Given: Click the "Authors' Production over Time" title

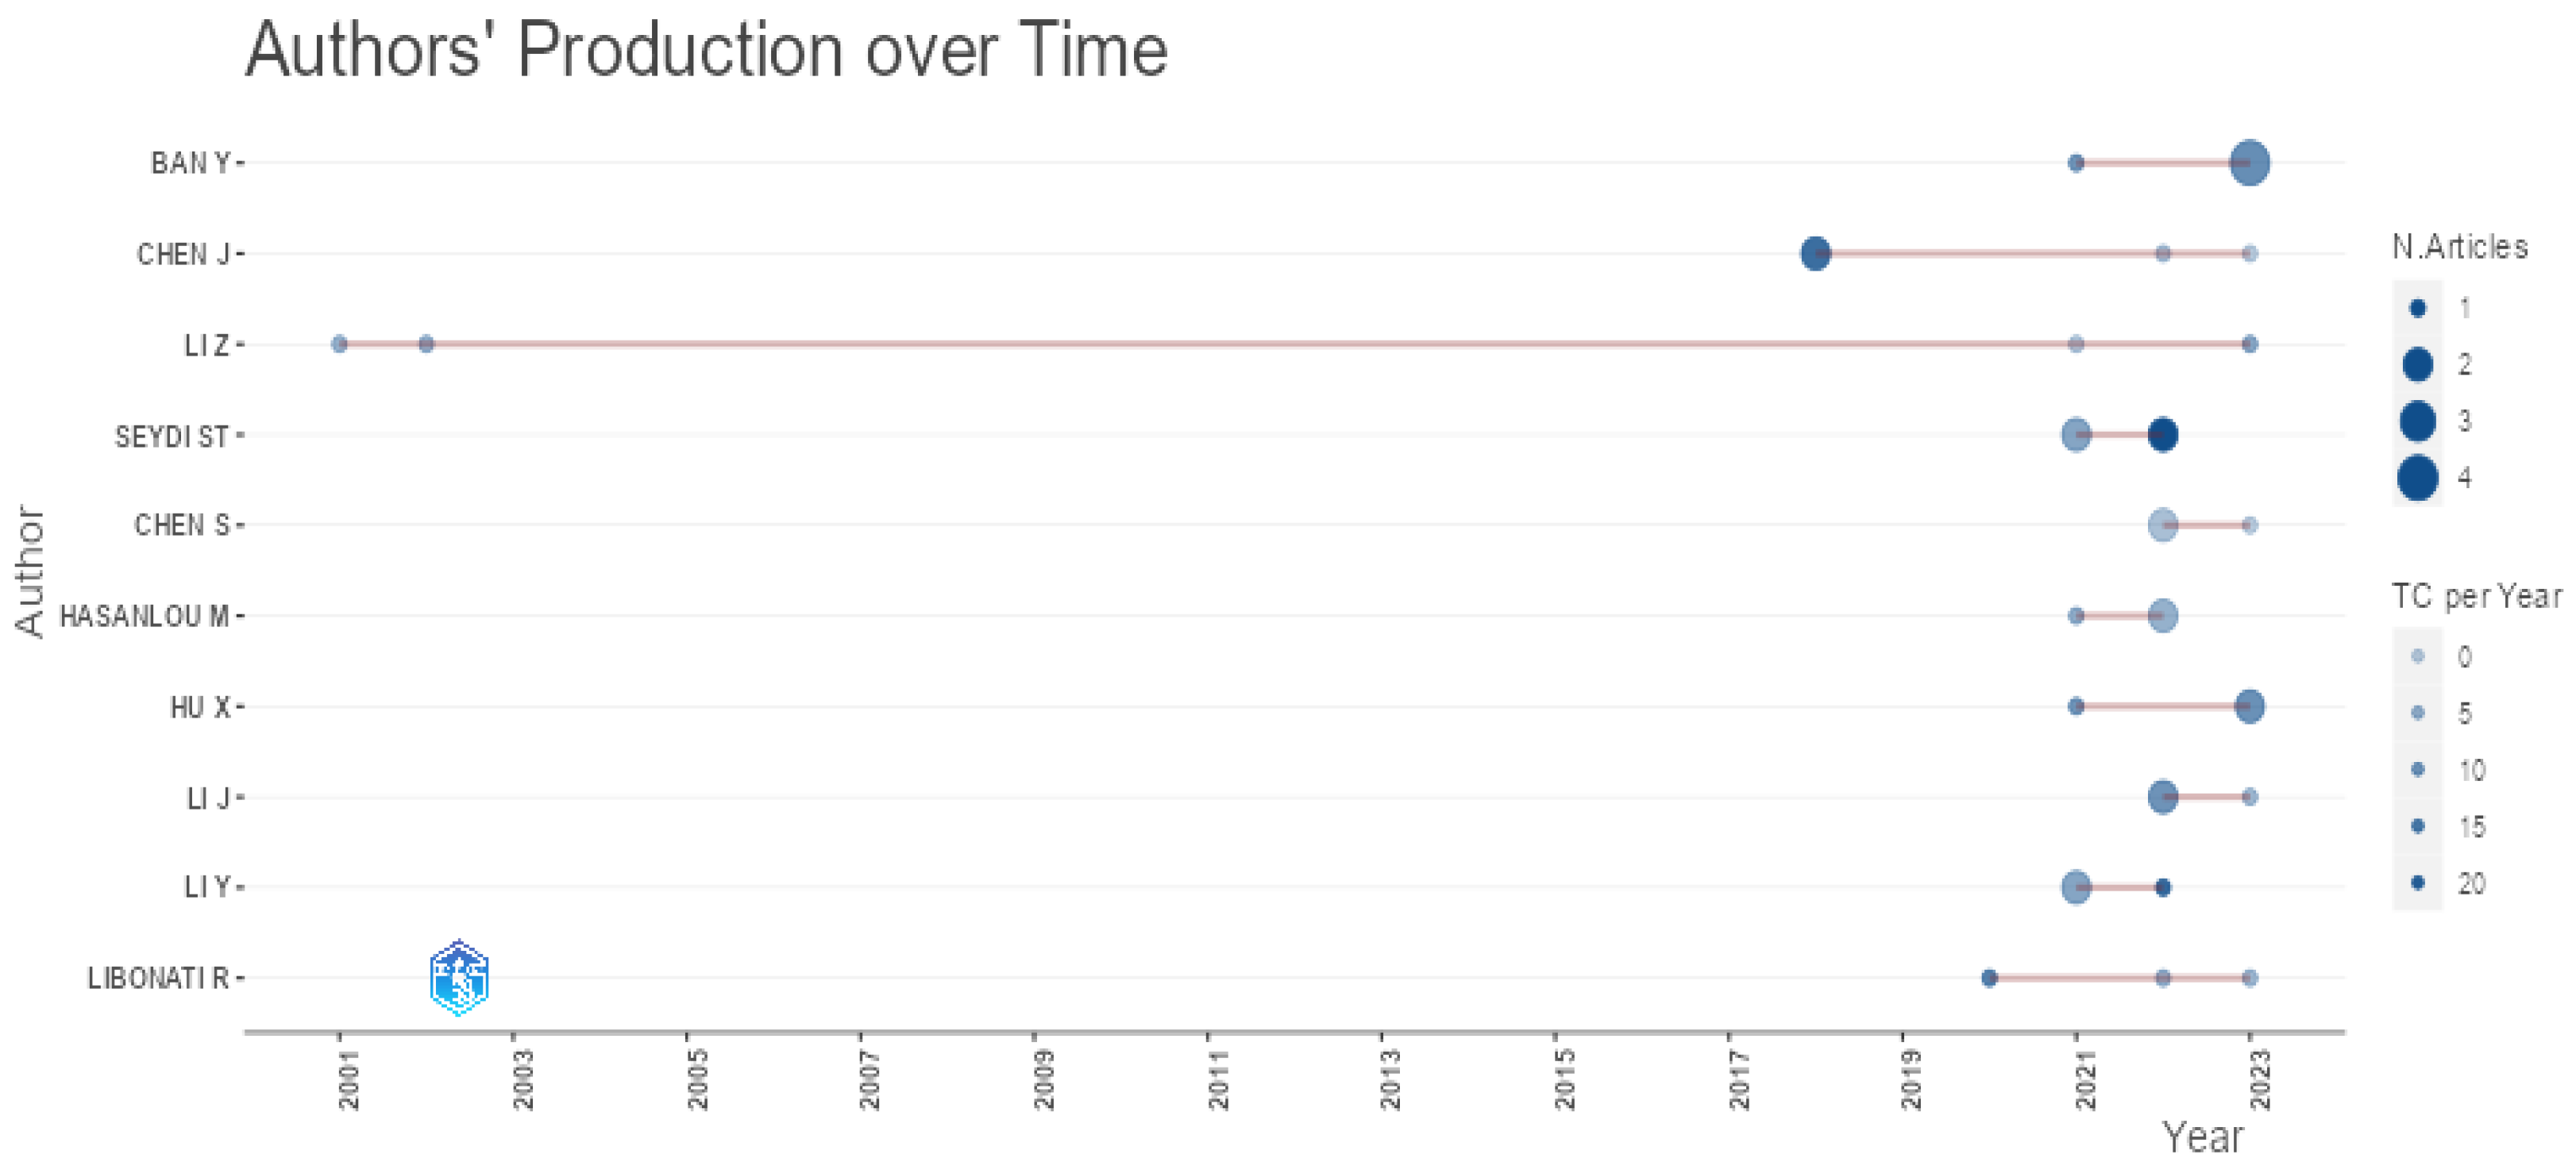Looking at the screenshot, I should click(x=706, y=50).
